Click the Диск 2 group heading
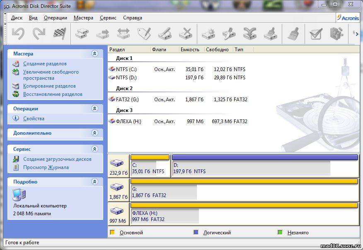Screen dimensions: 363x250 124,88
